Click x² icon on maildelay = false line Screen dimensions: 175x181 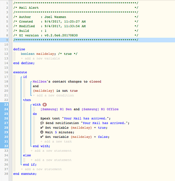42,137
